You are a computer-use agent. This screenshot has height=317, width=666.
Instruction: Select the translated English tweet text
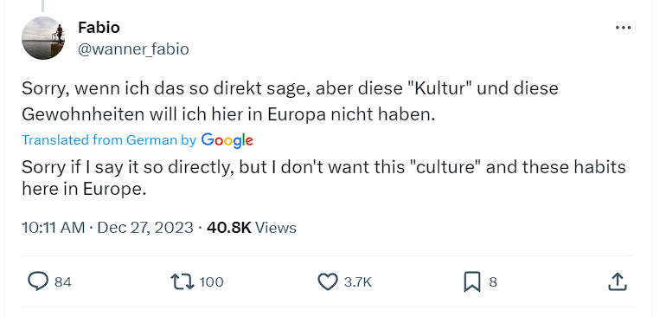(x=323, y=178)
